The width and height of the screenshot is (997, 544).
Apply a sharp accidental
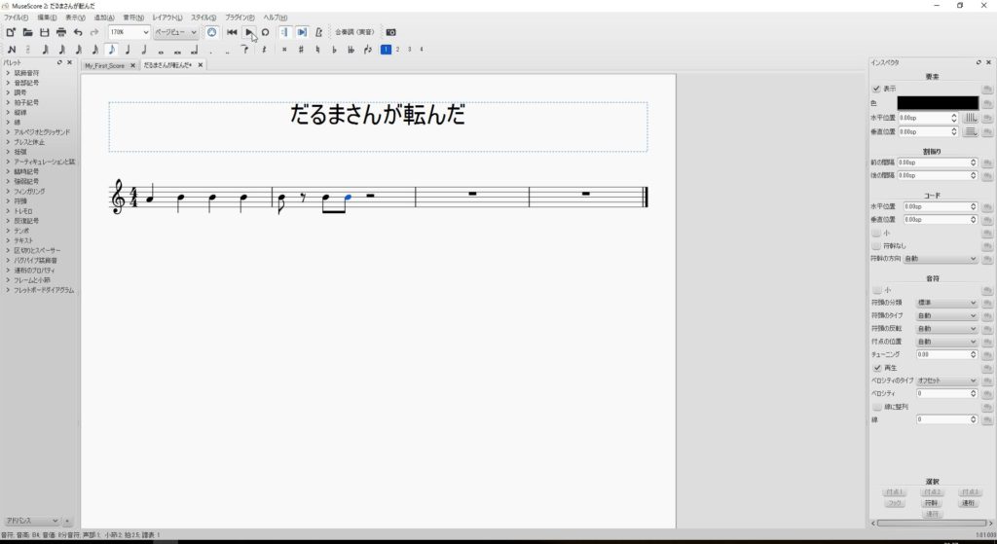pos(301,50)
